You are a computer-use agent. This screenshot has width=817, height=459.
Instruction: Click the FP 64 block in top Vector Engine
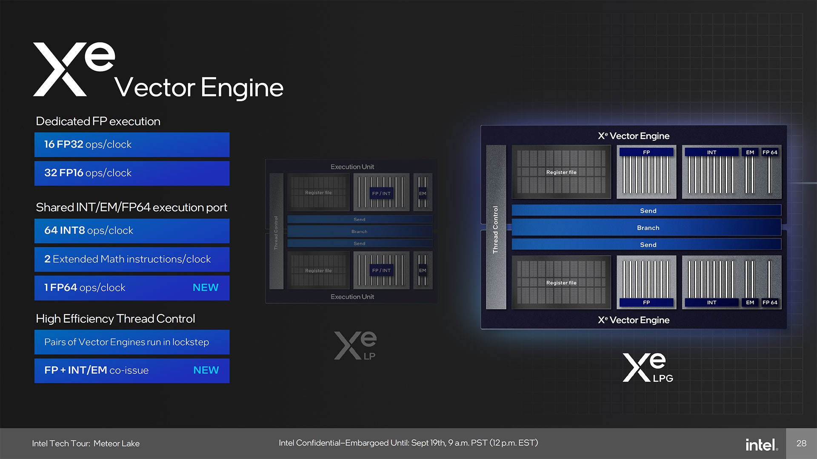(770, 152)
